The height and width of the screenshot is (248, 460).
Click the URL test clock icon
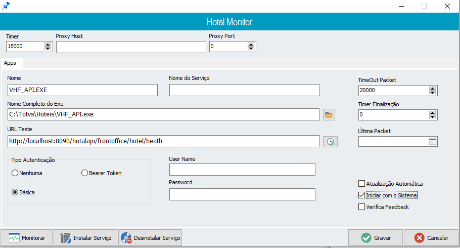[x=330, y=142]
